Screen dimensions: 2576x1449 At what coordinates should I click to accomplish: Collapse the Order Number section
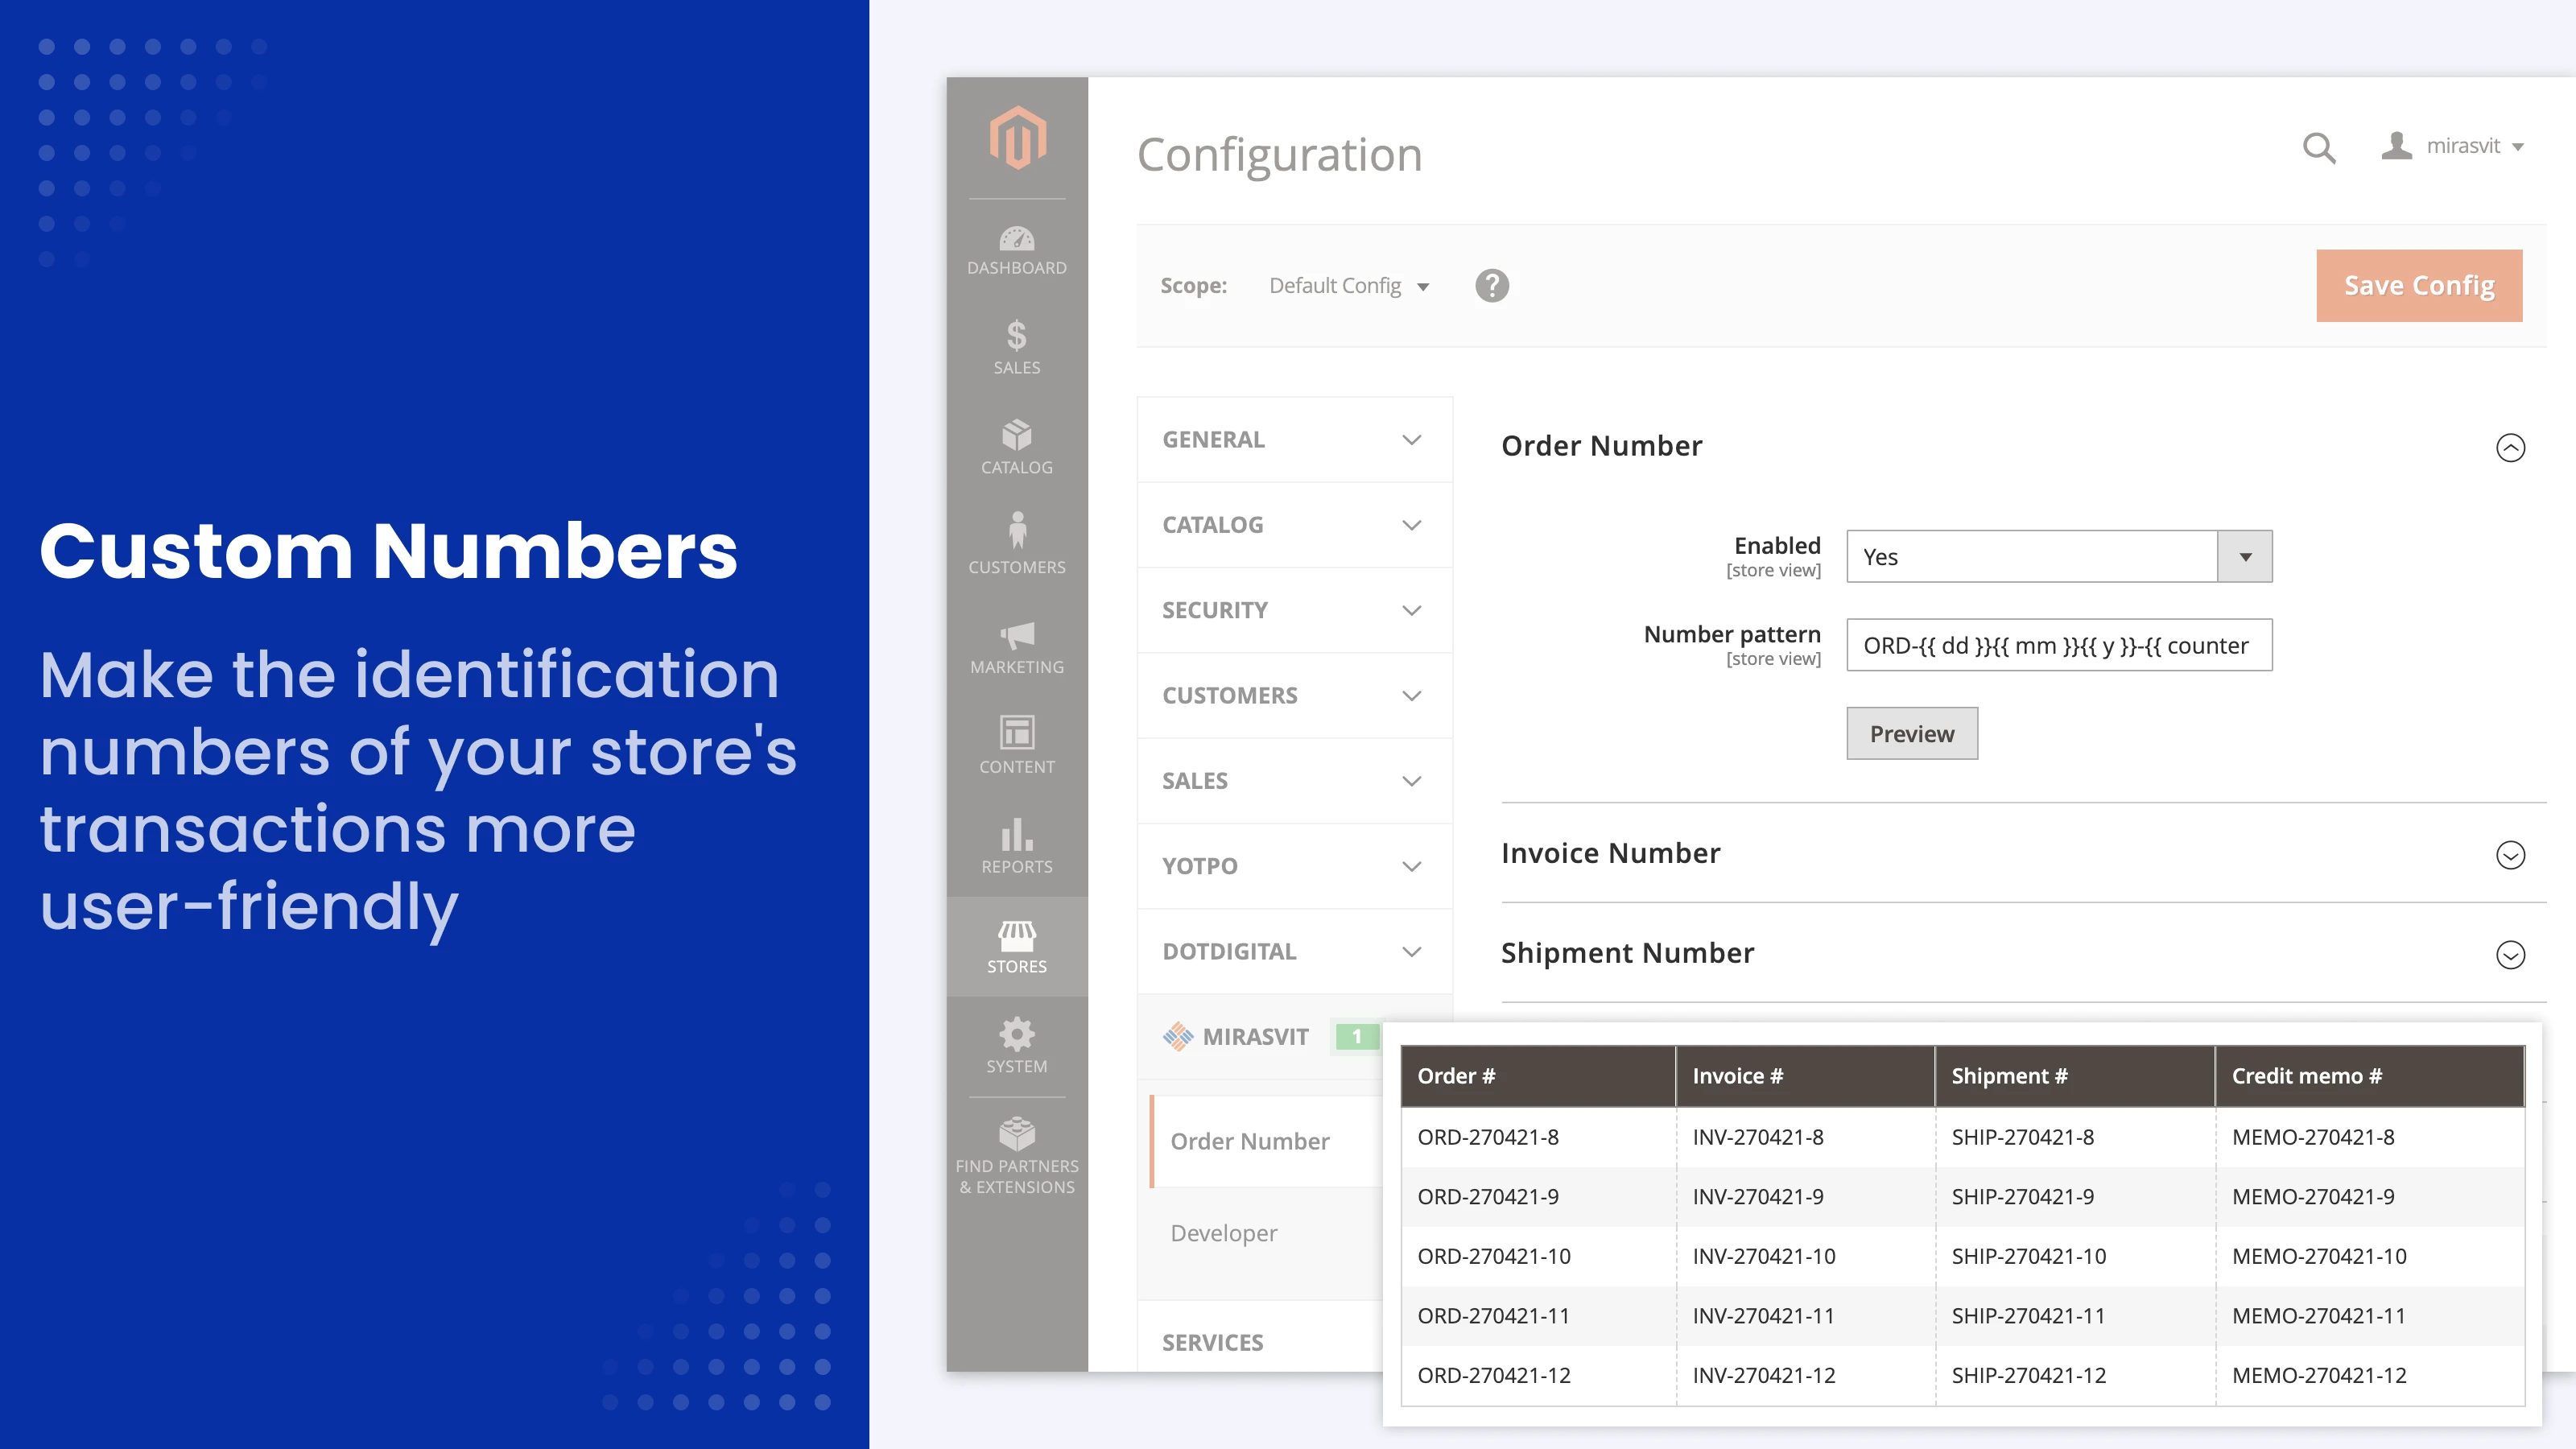pyautogui.click(x=2510, y=447)
